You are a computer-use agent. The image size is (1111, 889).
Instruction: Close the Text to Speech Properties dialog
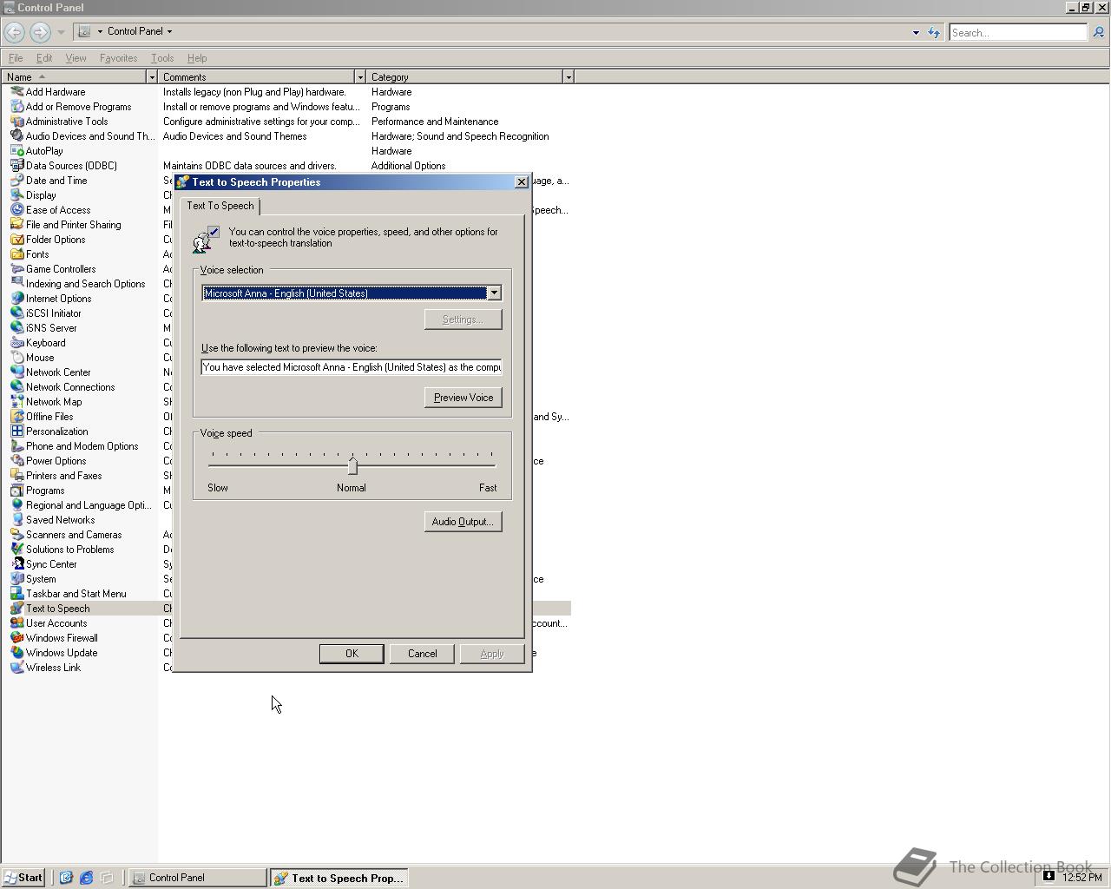pyautogui.click(x=521, y=182)
